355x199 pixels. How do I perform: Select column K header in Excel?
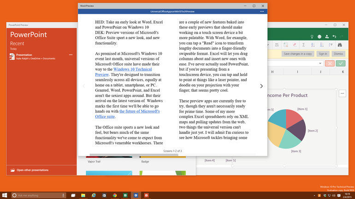(x=343, y=72)
